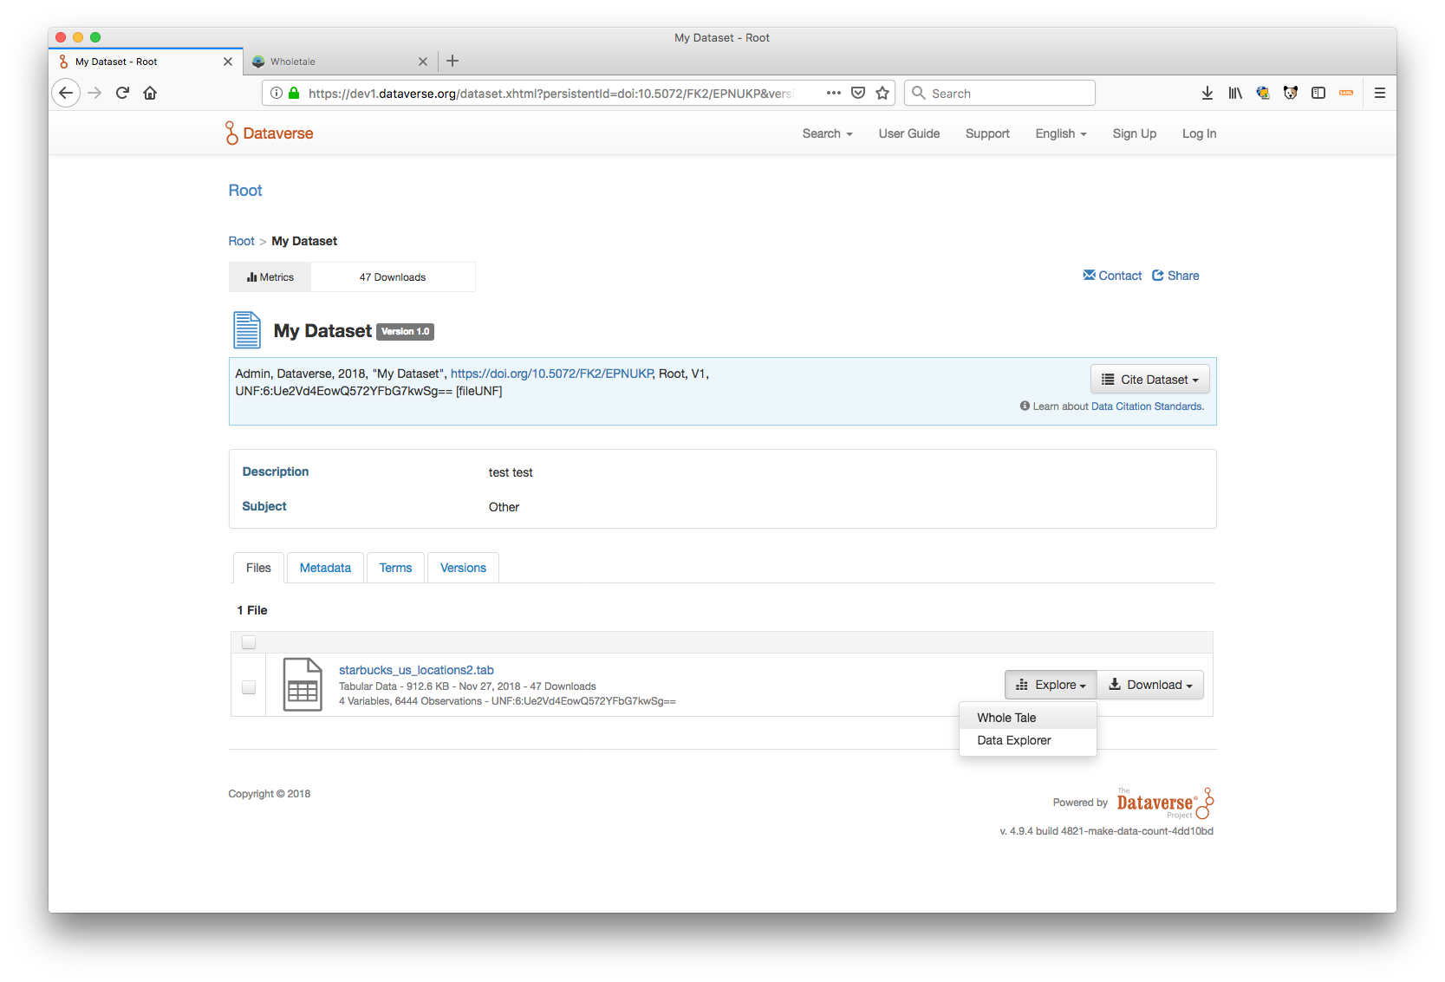Open the Root dataverse heading link

coord(245,191)
